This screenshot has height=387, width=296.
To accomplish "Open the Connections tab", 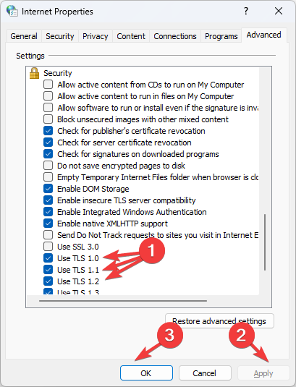I will click(x=175, y=36).
